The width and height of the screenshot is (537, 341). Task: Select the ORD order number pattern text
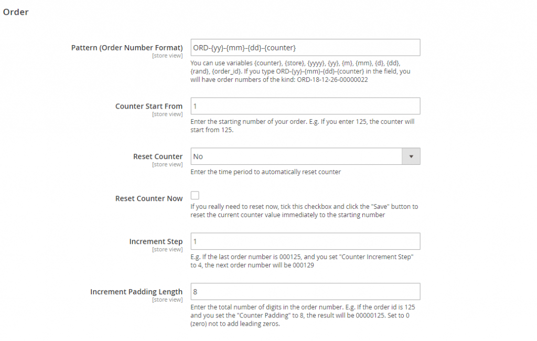[246, 47]
